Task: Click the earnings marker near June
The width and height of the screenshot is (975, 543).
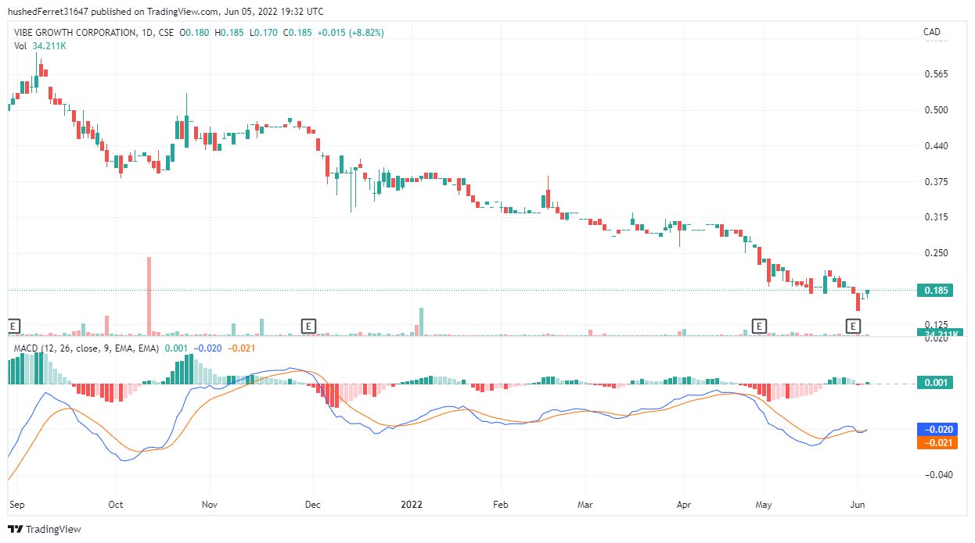Action: coord(854,325)
